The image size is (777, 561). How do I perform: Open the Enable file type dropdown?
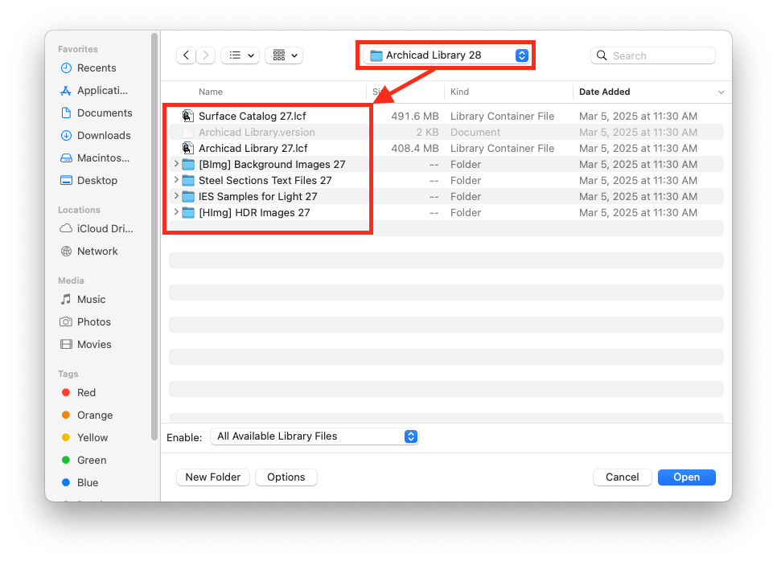click(x=314, y=436)
